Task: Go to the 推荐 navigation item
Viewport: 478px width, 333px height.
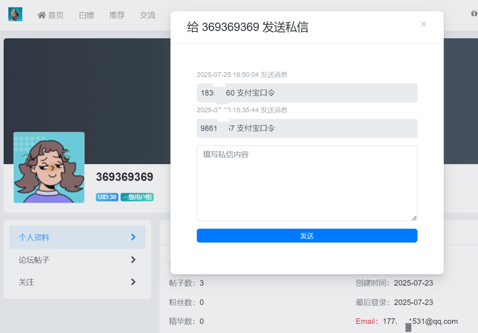Action: click(117, 15)
